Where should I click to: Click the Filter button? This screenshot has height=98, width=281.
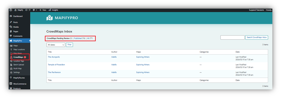coord(69,45)
